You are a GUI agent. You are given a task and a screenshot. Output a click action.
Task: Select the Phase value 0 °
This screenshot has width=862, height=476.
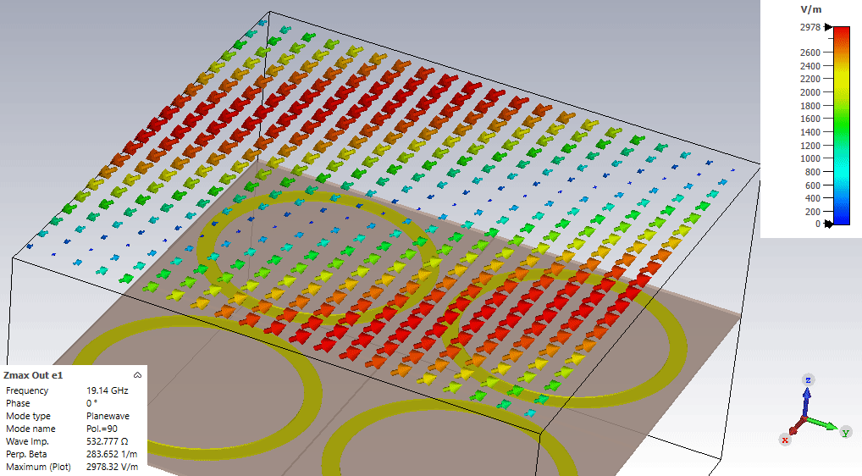coord(91,403)
